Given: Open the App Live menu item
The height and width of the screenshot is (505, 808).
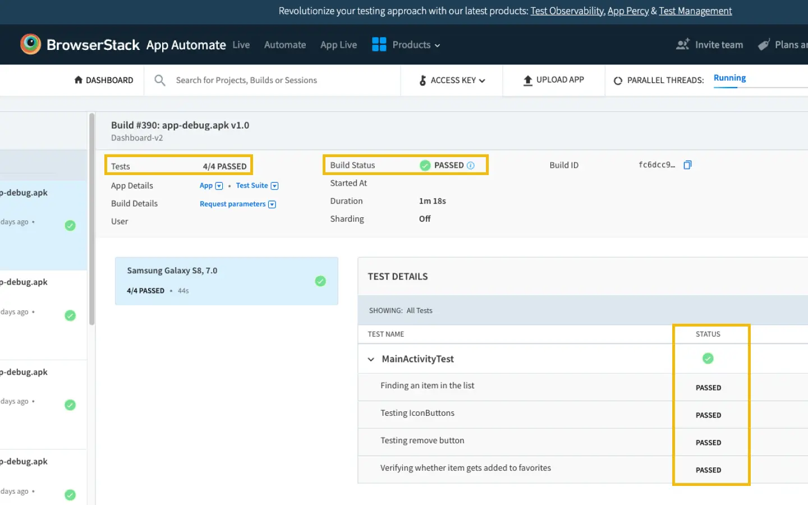Looking at the screenshot, I should 338,45.
